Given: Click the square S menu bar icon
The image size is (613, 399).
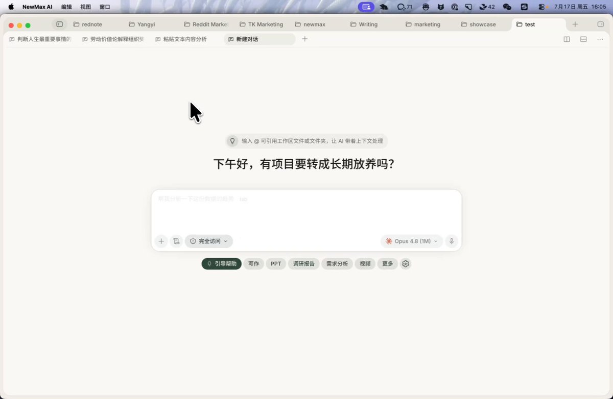Looking at the screenshot, I should tap(524, 7).
